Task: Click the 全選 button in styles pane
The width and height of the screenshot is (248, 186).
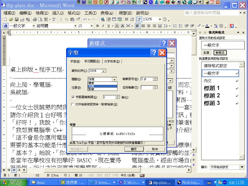Action: coord(206,53)
